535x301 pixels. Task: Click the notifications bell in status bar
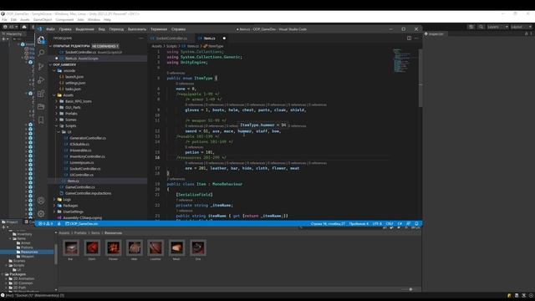click(x=416, y=224)
